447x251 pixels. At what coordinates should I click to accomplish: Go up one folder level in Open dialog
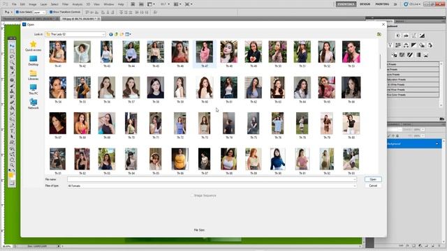[x=117, y=34]
